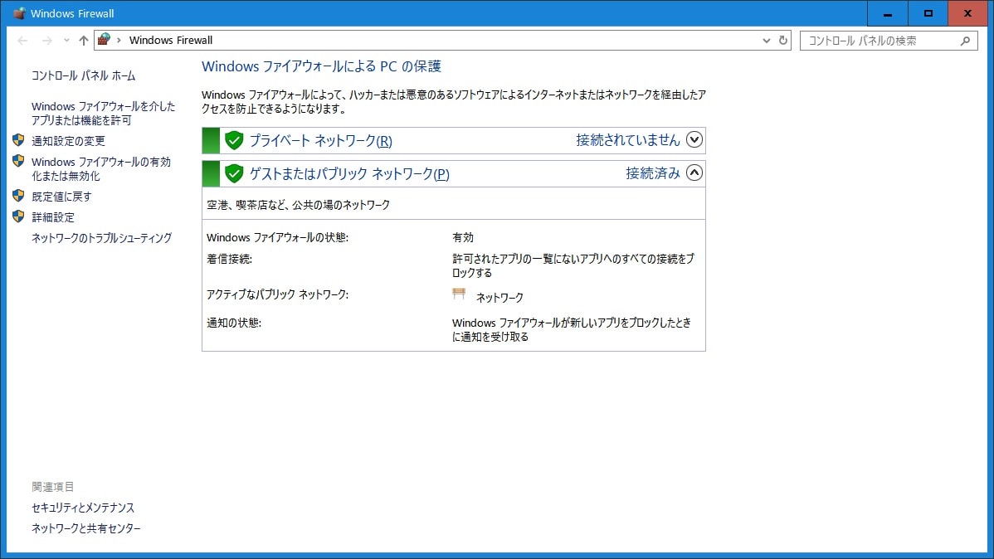Click the search magnifier icon
The width and height of the screenshot is (994, 559).
[966, 41]
